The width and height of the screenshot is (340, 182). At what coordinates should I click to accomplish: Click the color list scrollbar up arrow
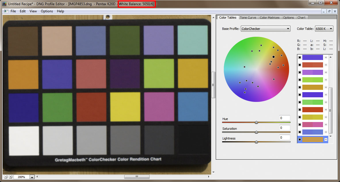pos(331,57)
